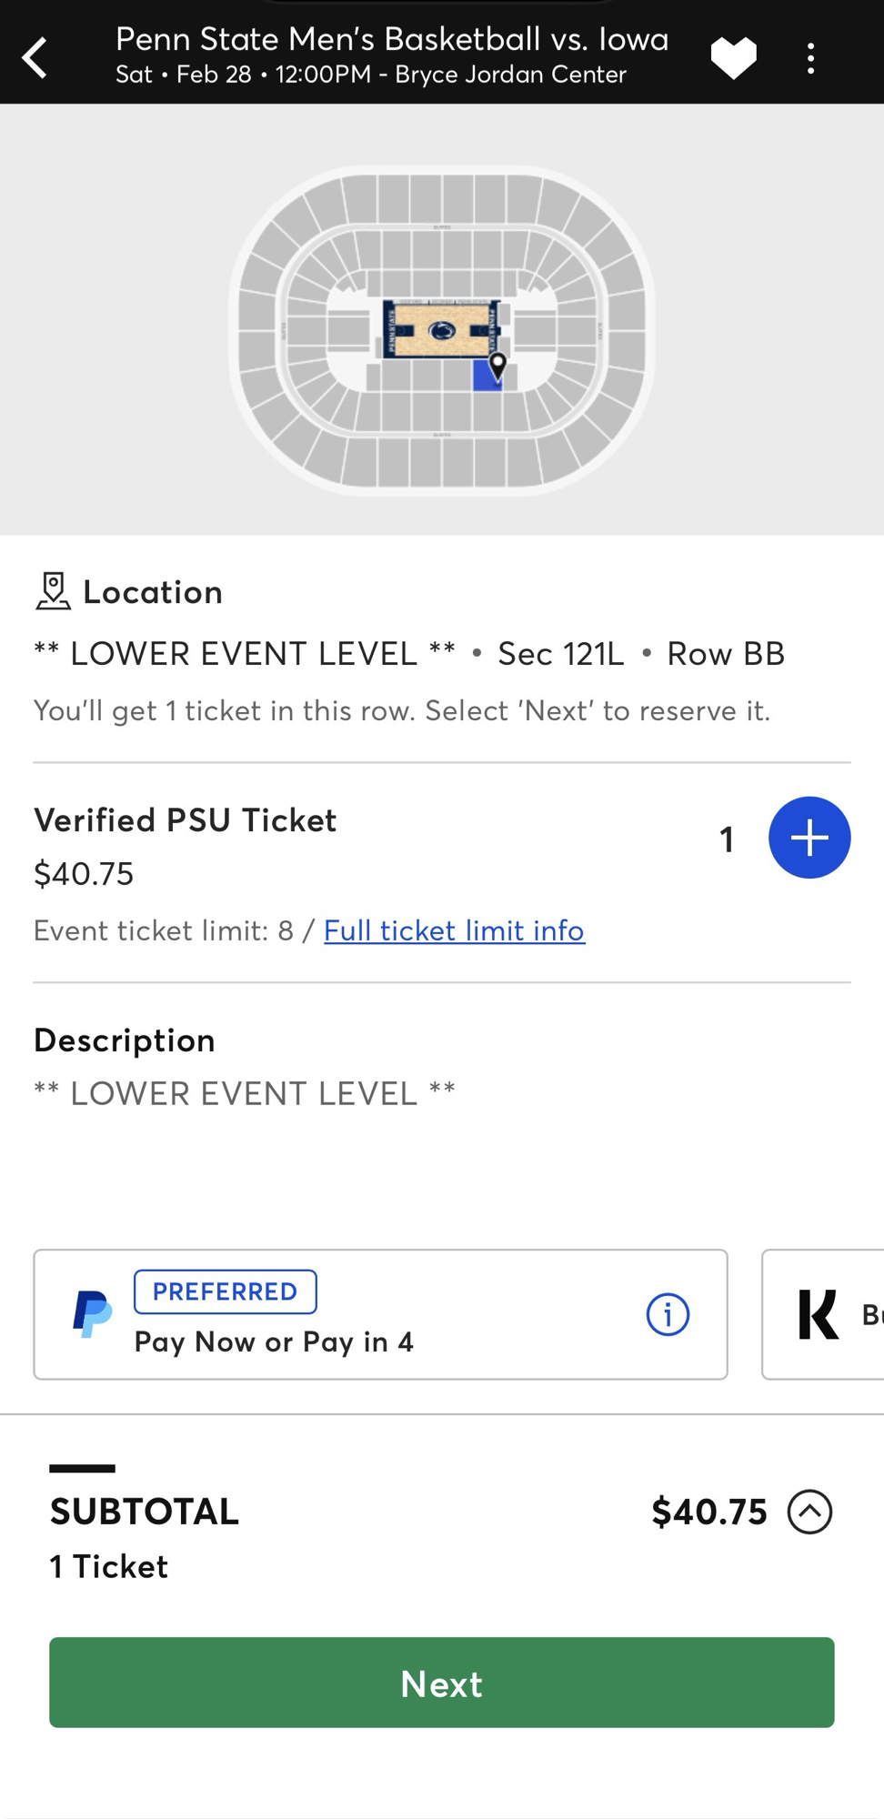Open Full ticket limit info link
Screen dimensions: 884x1819
[x=454, y=930]
